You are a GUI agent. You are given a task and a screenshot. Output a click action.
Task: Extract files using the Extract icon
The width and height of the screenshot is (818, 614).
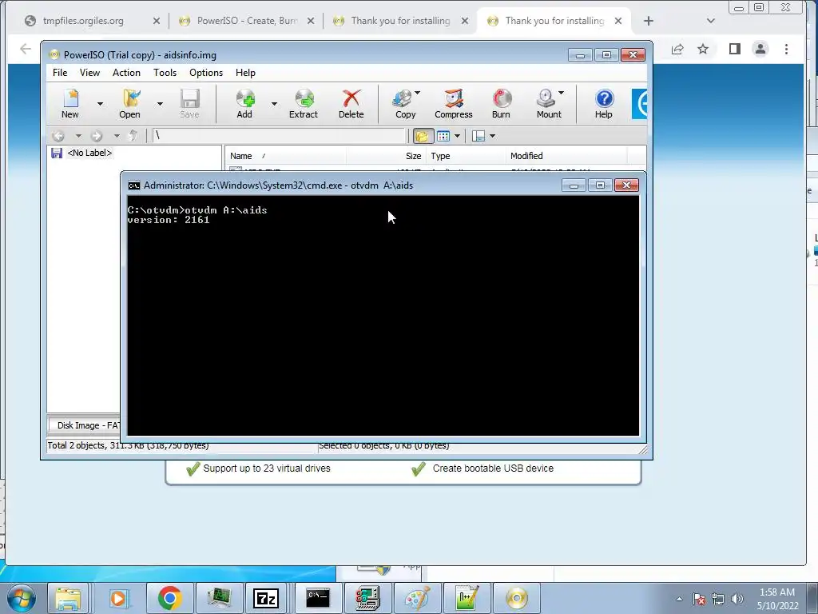tap(304, 104)
